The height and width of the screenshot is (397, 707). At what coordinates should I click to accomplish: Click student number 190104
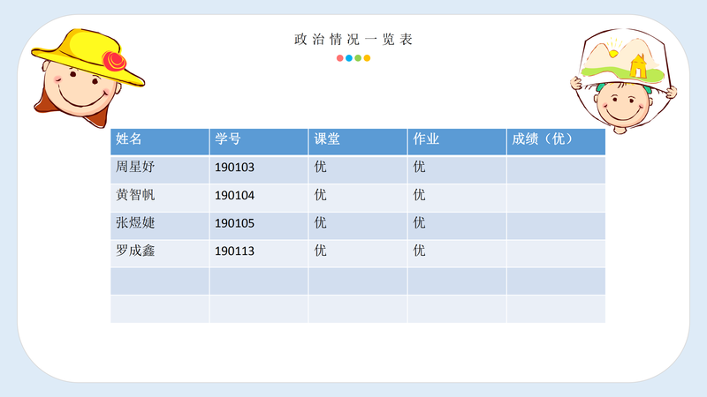point(234,195)
